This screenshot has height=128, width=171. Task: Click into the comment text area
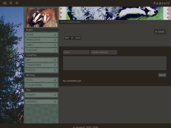(x=115, y=63)
